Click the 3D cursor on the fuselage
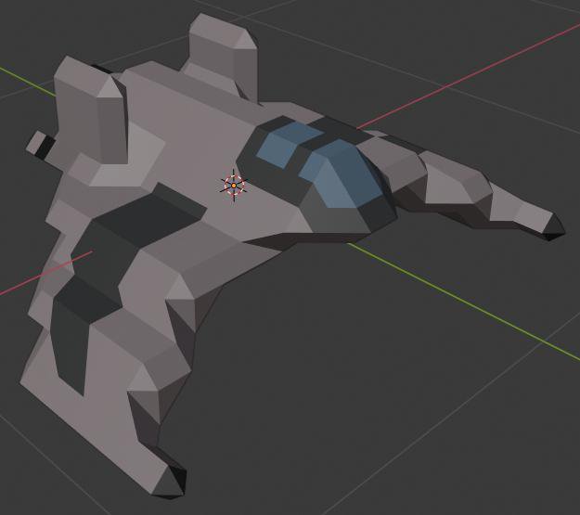Image resolution: width=580 pixels, height=515 pixels. [234, 185]
